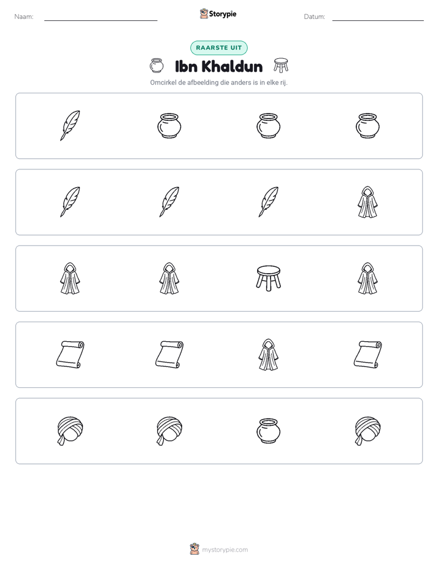
Task: Select the last turban in the fifth row
Action: pos(367,431)
